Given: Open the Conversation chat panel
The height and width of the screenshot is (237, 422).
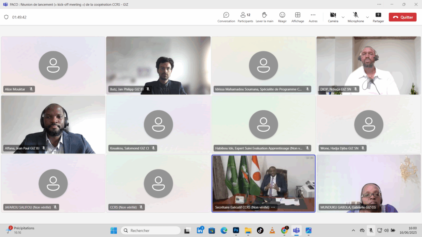Looking at the screenshot, I should (226, 17).
